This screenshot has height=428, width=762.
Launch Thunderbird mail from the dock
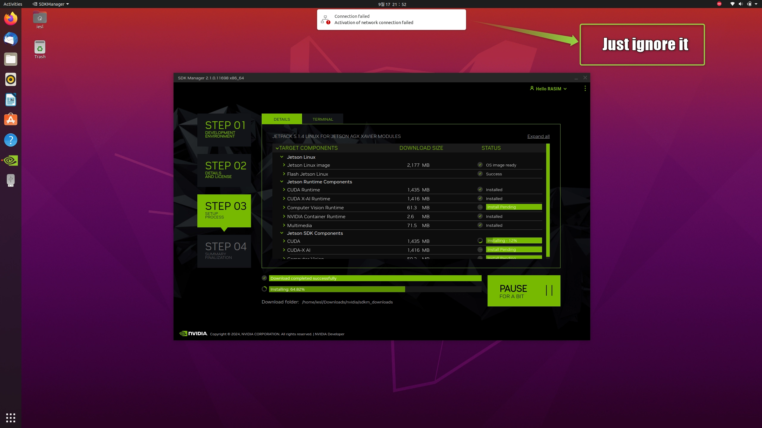pyautogui.click(x=11, y=39)
